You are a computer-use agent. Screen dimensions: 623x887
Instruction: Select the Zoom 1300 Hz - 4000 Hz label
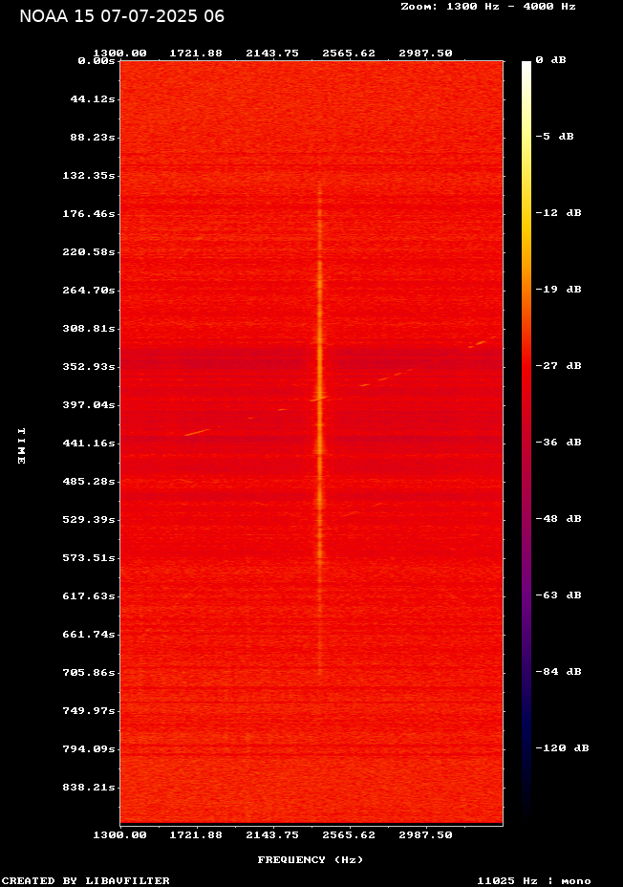[488, 6]
